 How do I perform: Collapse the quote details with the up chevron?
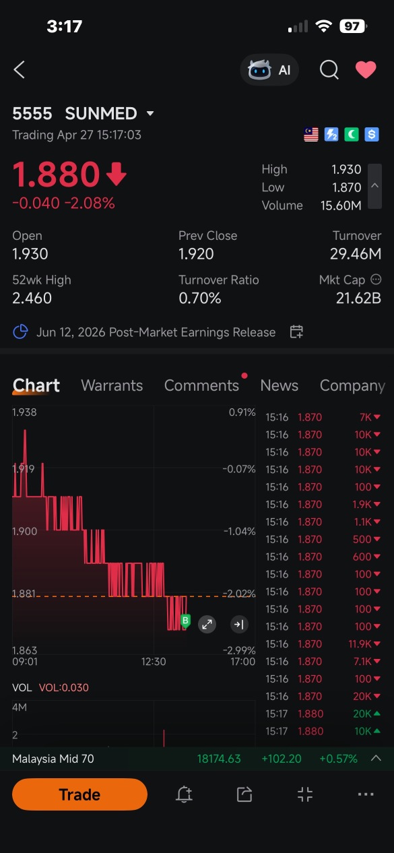point(375,186)
